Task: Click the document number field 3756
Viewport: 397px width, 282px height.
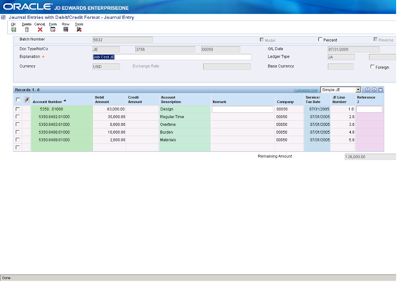Action: click(165, 50)
